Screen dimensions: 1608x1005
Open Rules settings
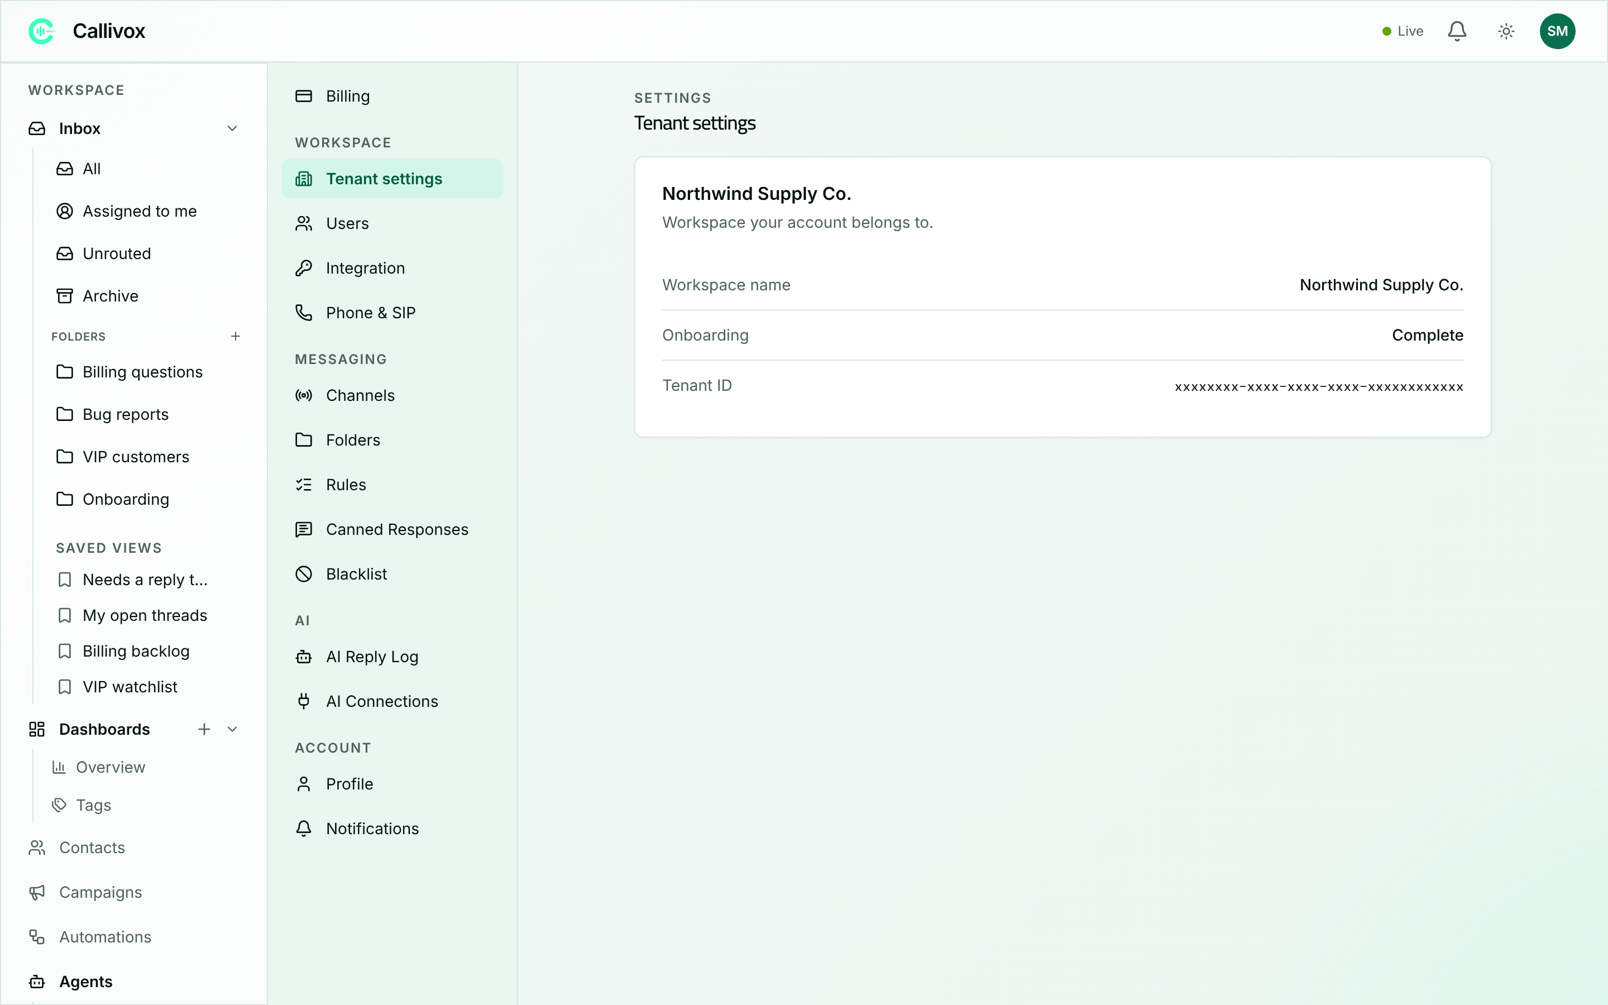(x=392, y=485)
